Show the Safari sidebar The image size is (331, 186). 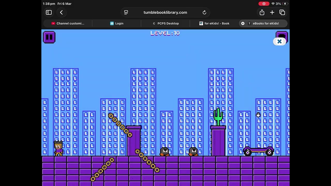click(49, 12)
